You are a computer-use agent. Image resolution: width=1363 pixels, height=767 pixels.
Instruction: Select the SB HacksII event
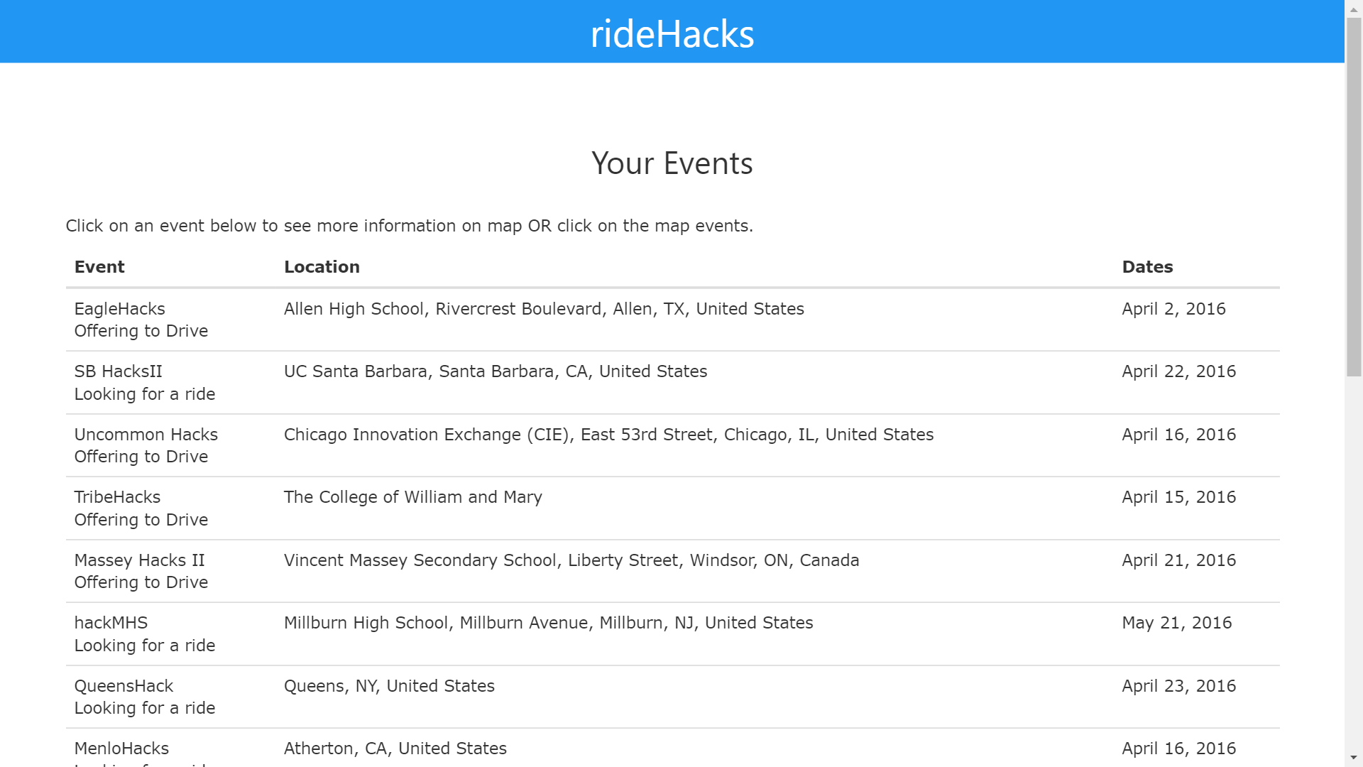[118, 371]
